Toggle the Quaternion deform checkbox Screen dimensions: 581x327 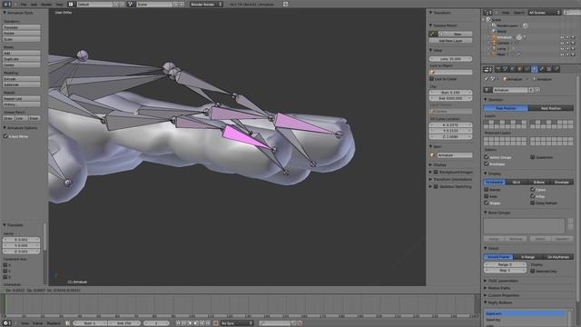[533, 157]
